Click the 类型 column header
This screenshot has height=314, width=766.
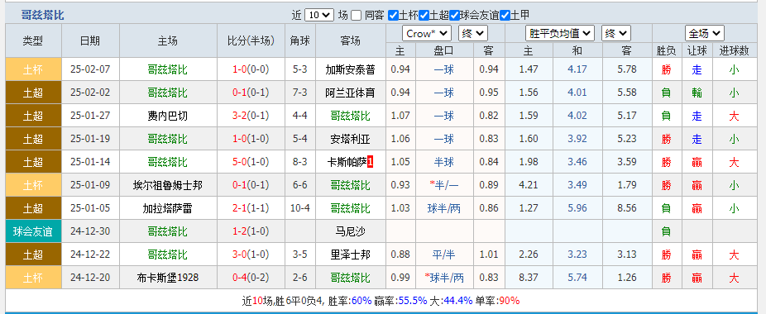point(33,40)
